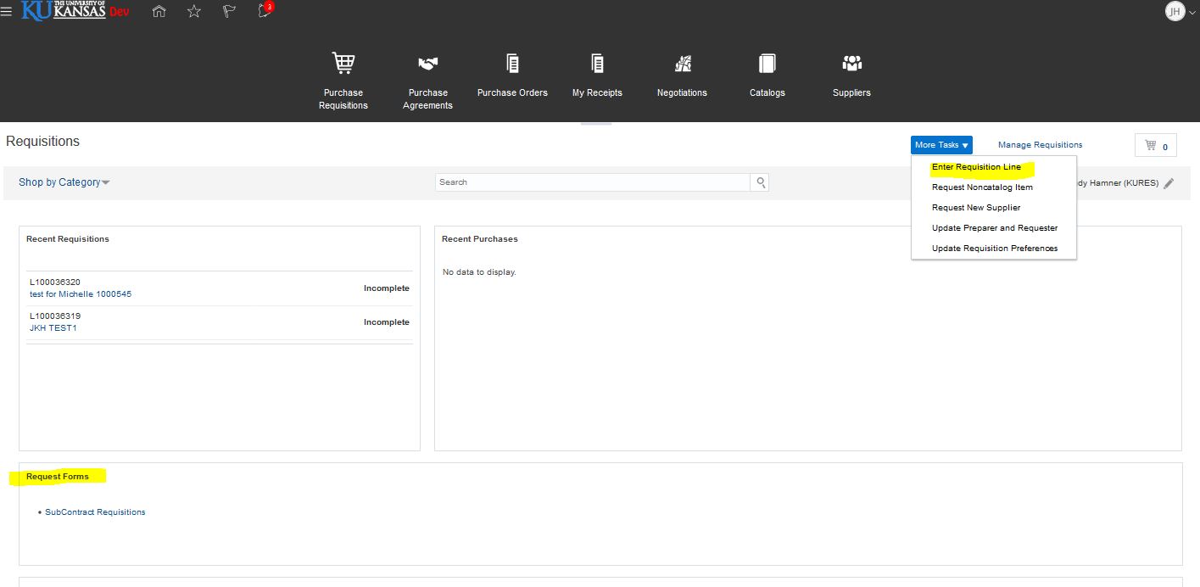Image resolution: width=1200 pixels, height=587 pixels.
Task: Open Catalogs book icon
Action: click(767, 64)
